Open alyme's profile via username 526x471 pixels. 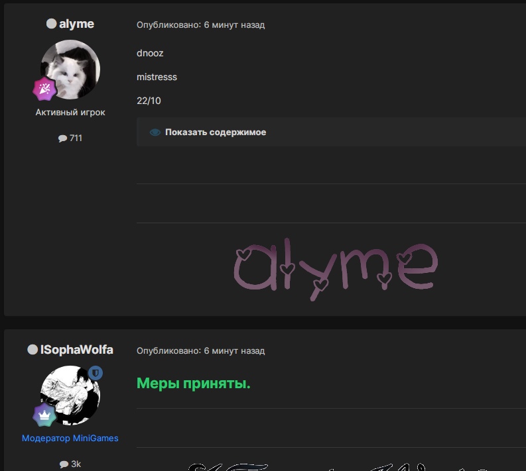click(x=76, y=24)
